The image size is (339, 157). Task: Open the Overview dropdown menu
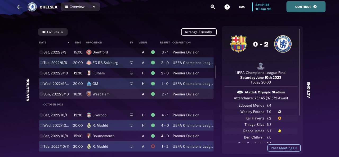tap(80, 7)
